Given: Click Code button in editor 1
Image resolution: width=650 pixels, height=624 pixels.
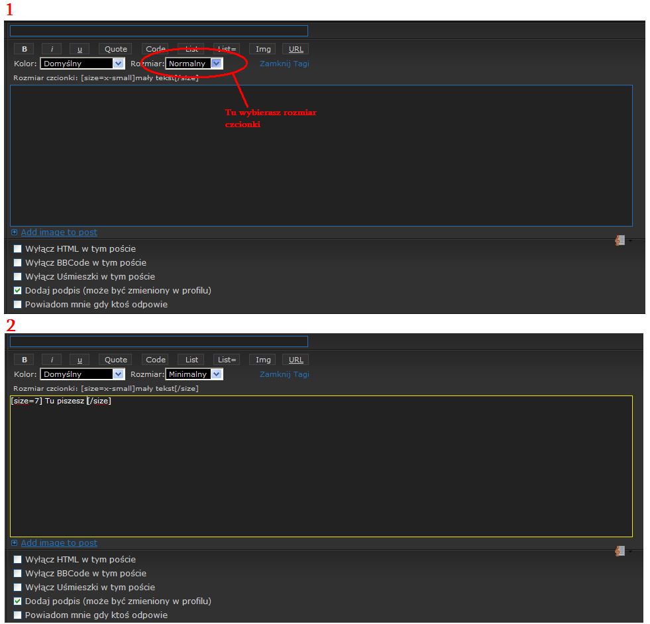Looking at the screenshot, I should (155, 49).
